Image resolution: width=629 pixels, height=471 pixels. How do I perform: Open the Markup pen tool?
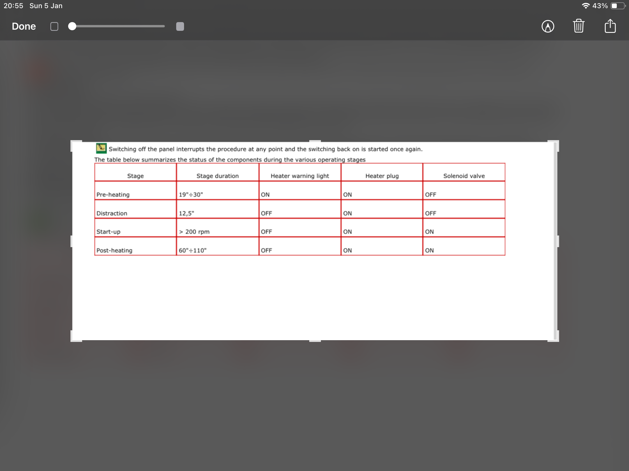tap(548, 26)
